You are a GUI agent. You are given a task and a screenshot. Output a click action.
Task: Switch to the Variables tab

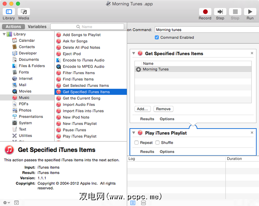click(x=37, y=27)
